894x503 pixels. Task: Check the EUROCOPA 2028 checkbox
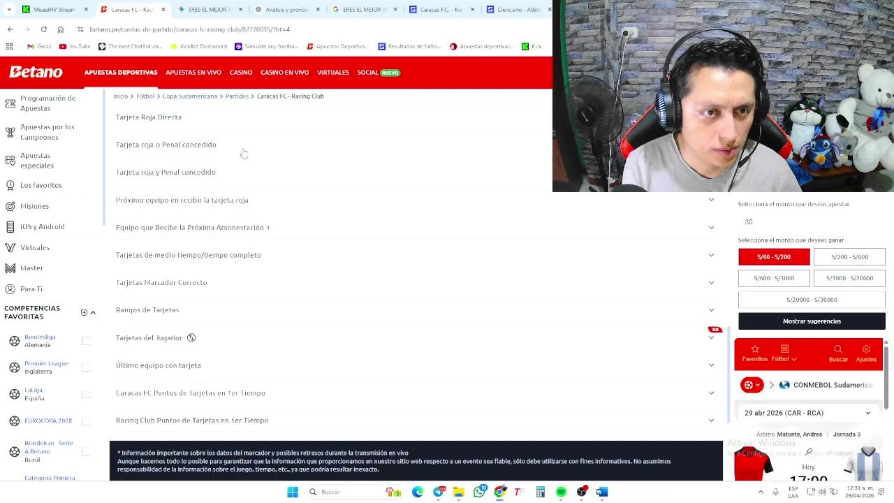[x=86, y=421]
